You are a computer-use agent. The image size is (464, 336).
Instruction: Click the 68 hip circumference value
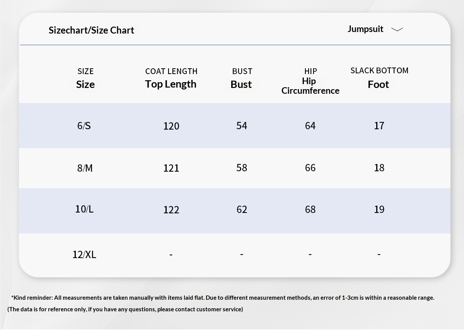click(x=310, y=209)
